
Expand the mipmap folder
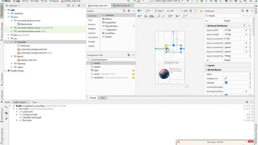[12, 64]
